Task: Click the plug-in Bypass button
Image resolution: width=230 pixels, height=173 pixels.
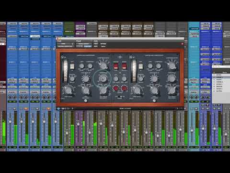Action: point(103,44)
